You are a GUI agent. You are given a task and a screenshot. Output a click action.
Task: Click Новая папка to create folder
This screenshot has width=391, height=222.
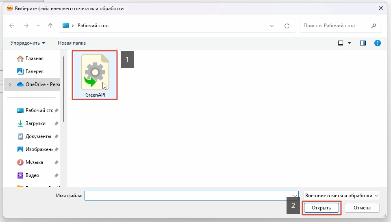[x=72, y=43]
